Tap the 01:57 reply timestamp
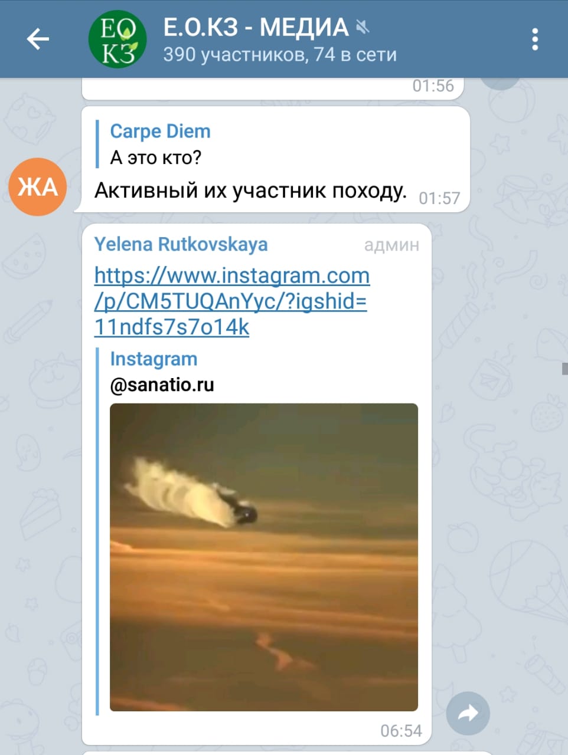The height and width of the screenshot is (755, 568). [439, 198]
